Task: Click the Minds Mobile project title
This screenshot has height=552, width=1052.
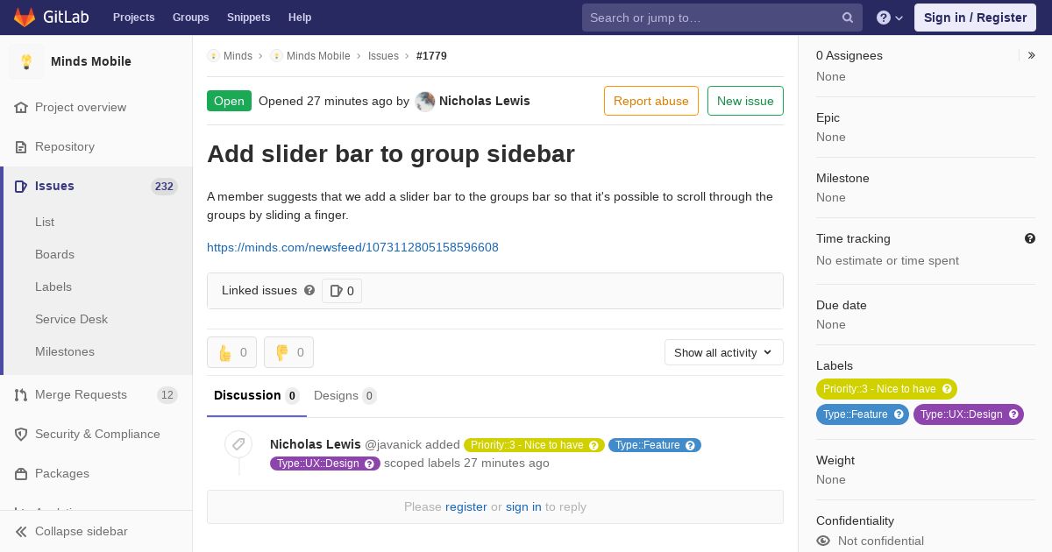Action: 91,61
